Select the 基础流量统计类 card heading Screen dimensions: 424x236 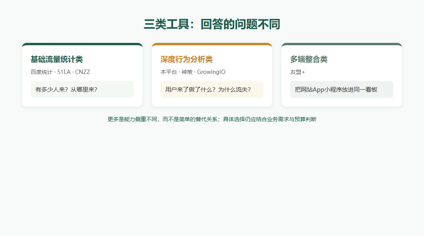coord(57,59)
